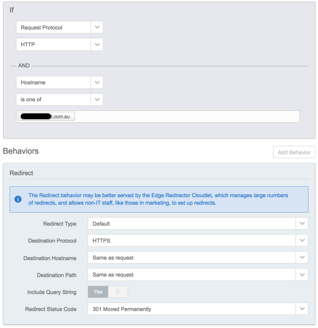Screen dimensions: 318x328
Task: Select the redacted .com.au hostname tag
Action: click(x=46, y=117)
